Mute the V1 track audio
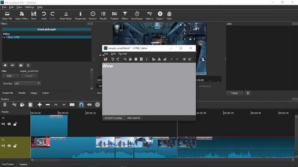 3,146
